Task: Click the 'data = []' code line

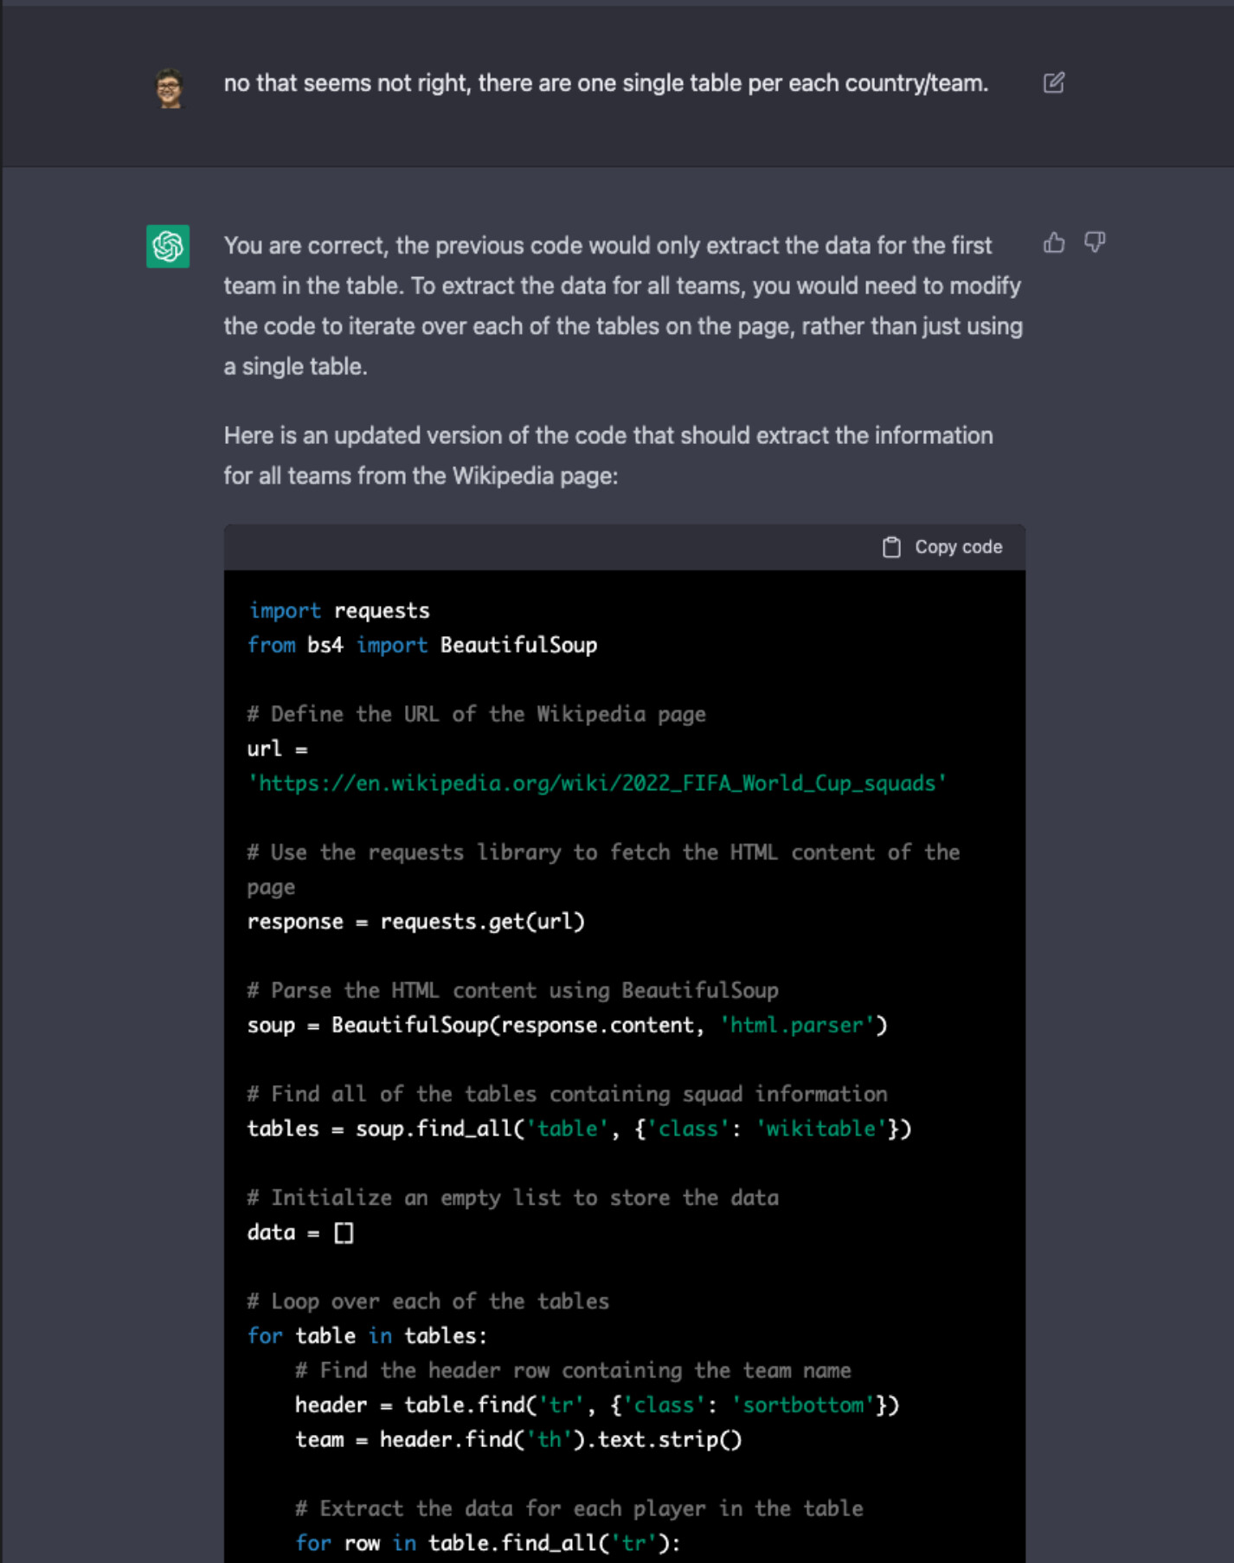Action: click(x=300, y=1232)
